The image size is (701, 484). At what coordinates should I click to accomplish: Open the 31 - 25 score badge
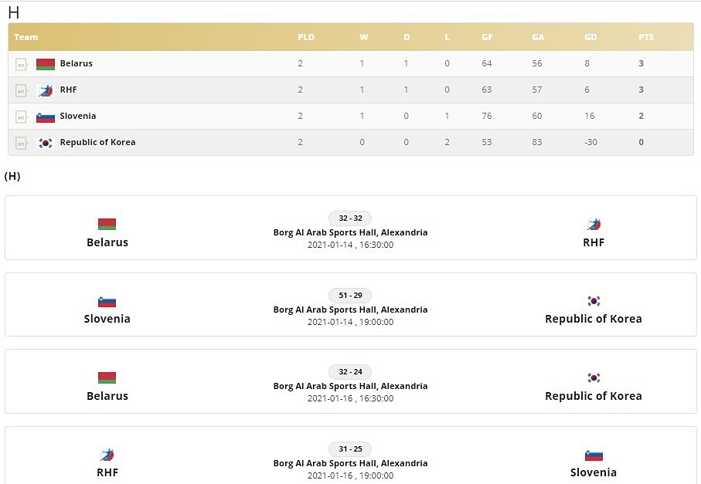(x=350, y=449)
